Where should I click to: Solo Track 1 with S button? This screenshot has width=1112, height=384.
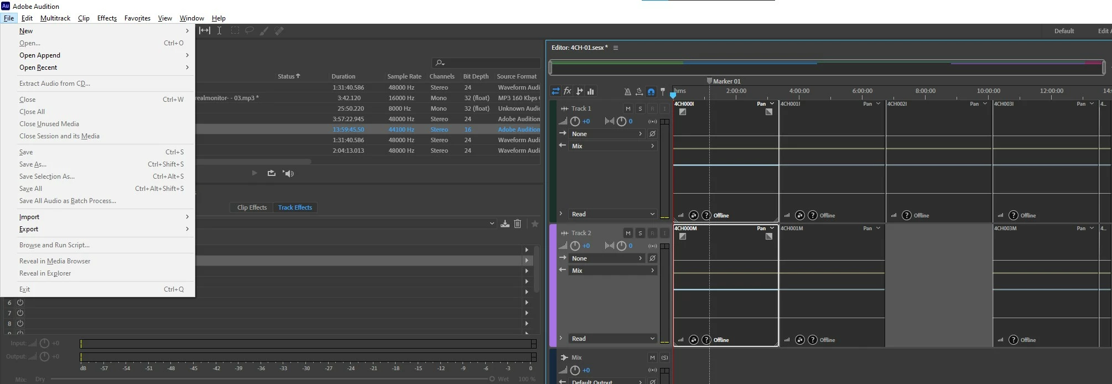coord(640,108)
